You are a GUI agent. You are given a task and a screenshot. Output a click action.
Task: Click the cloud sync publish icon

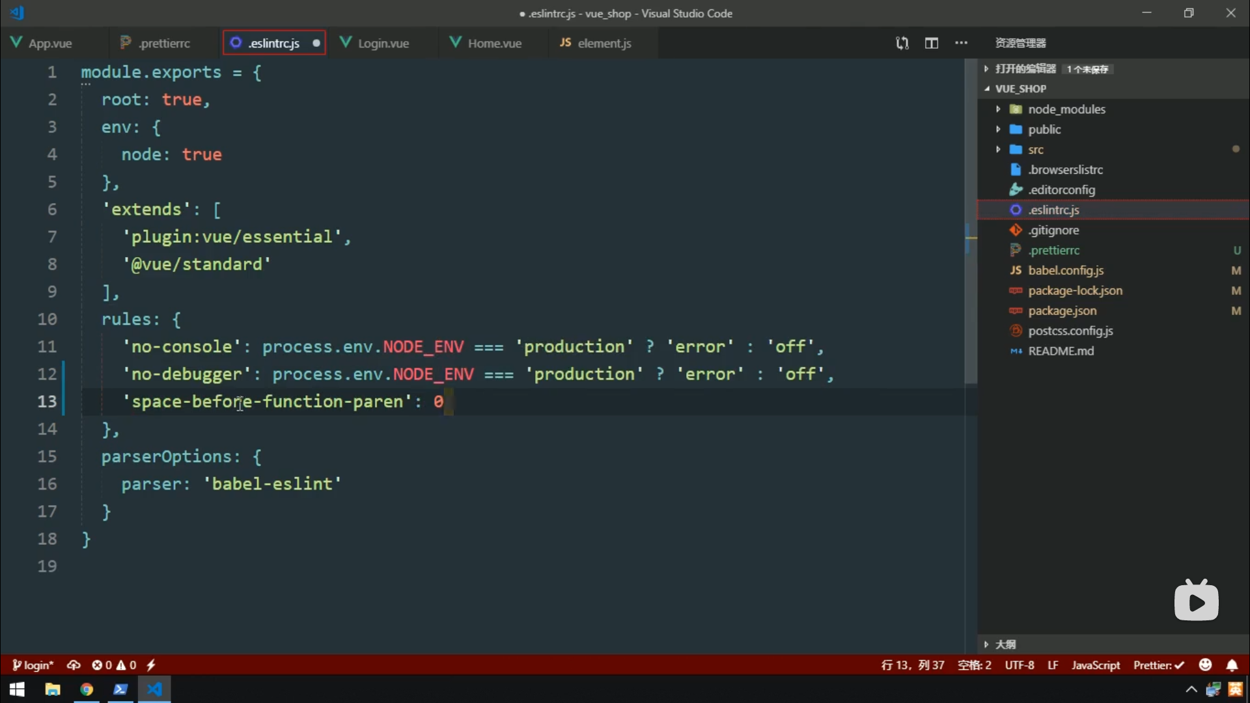74,665
